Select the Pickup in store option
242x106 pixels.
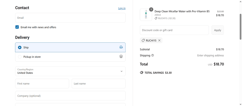pyautogui.click(x=70, y=57)
